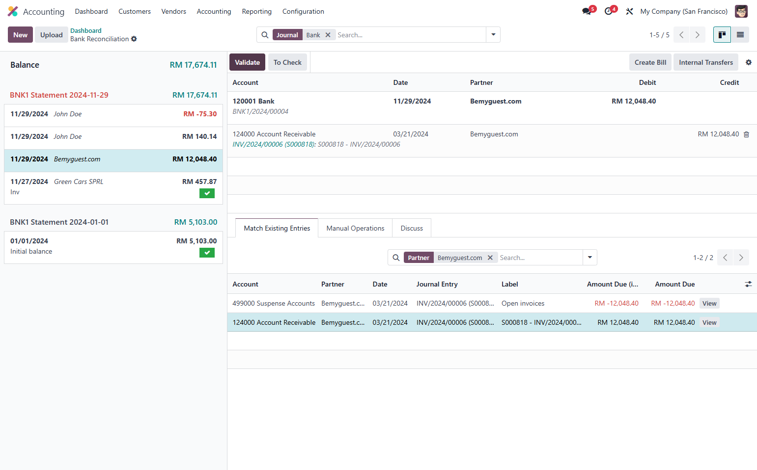Viewport: 757px width, 470px height.
Task: Select the Initial balance RM 5,103.00 transaction
Action: tap(113, 247)
